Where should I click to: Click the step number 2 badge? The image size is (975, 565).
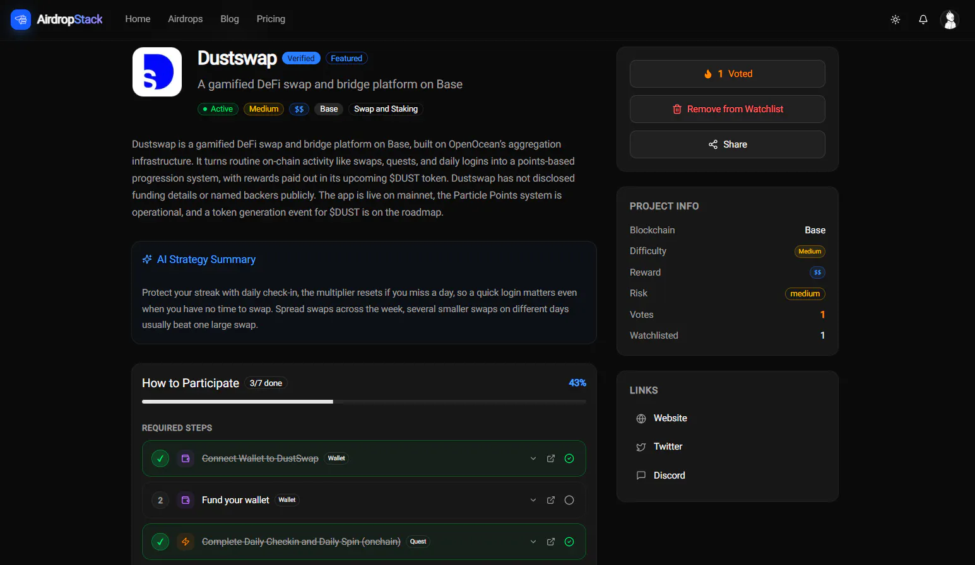click(160, 500)
